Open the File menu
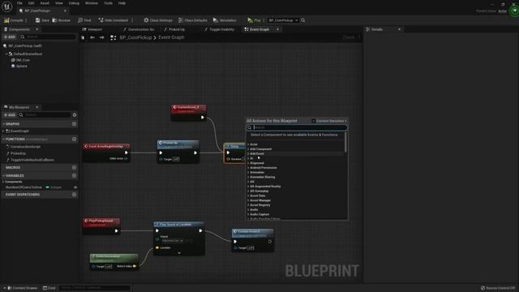 click(x=19, y=3)
